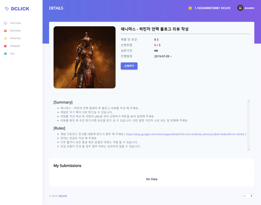The width and height of the screenshot is (261, 205).
Task: Open the Overview menu item
Action: [16, 23]
